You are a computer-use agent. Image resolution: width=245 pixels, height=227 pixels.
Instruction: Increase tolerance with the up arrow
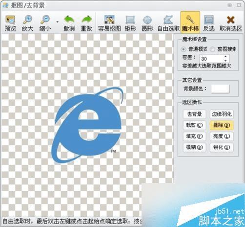[x=225, y=56]
